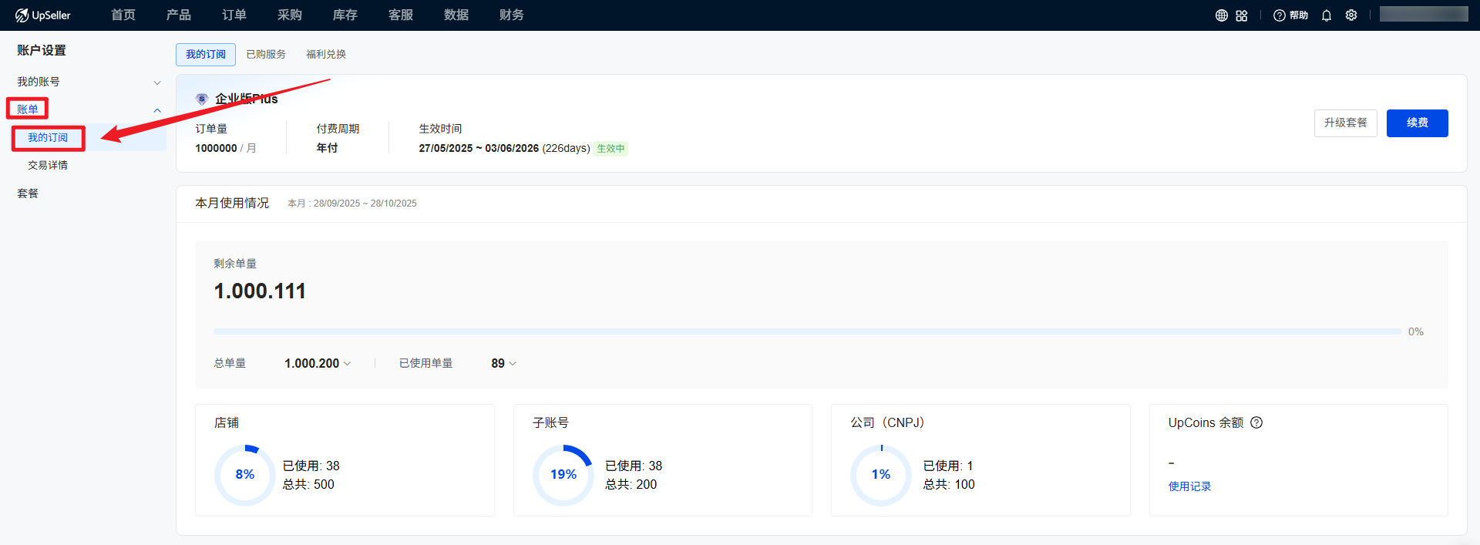Viewport: 1480px width, 545px height.
Task: Switch to the 已购服务 tab
Action: pos(266,54)
